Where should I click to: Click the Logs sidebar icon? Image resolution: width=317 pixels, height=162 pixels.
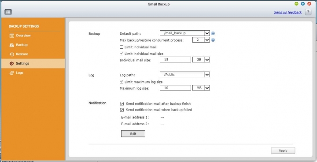[x=12, y=73]
